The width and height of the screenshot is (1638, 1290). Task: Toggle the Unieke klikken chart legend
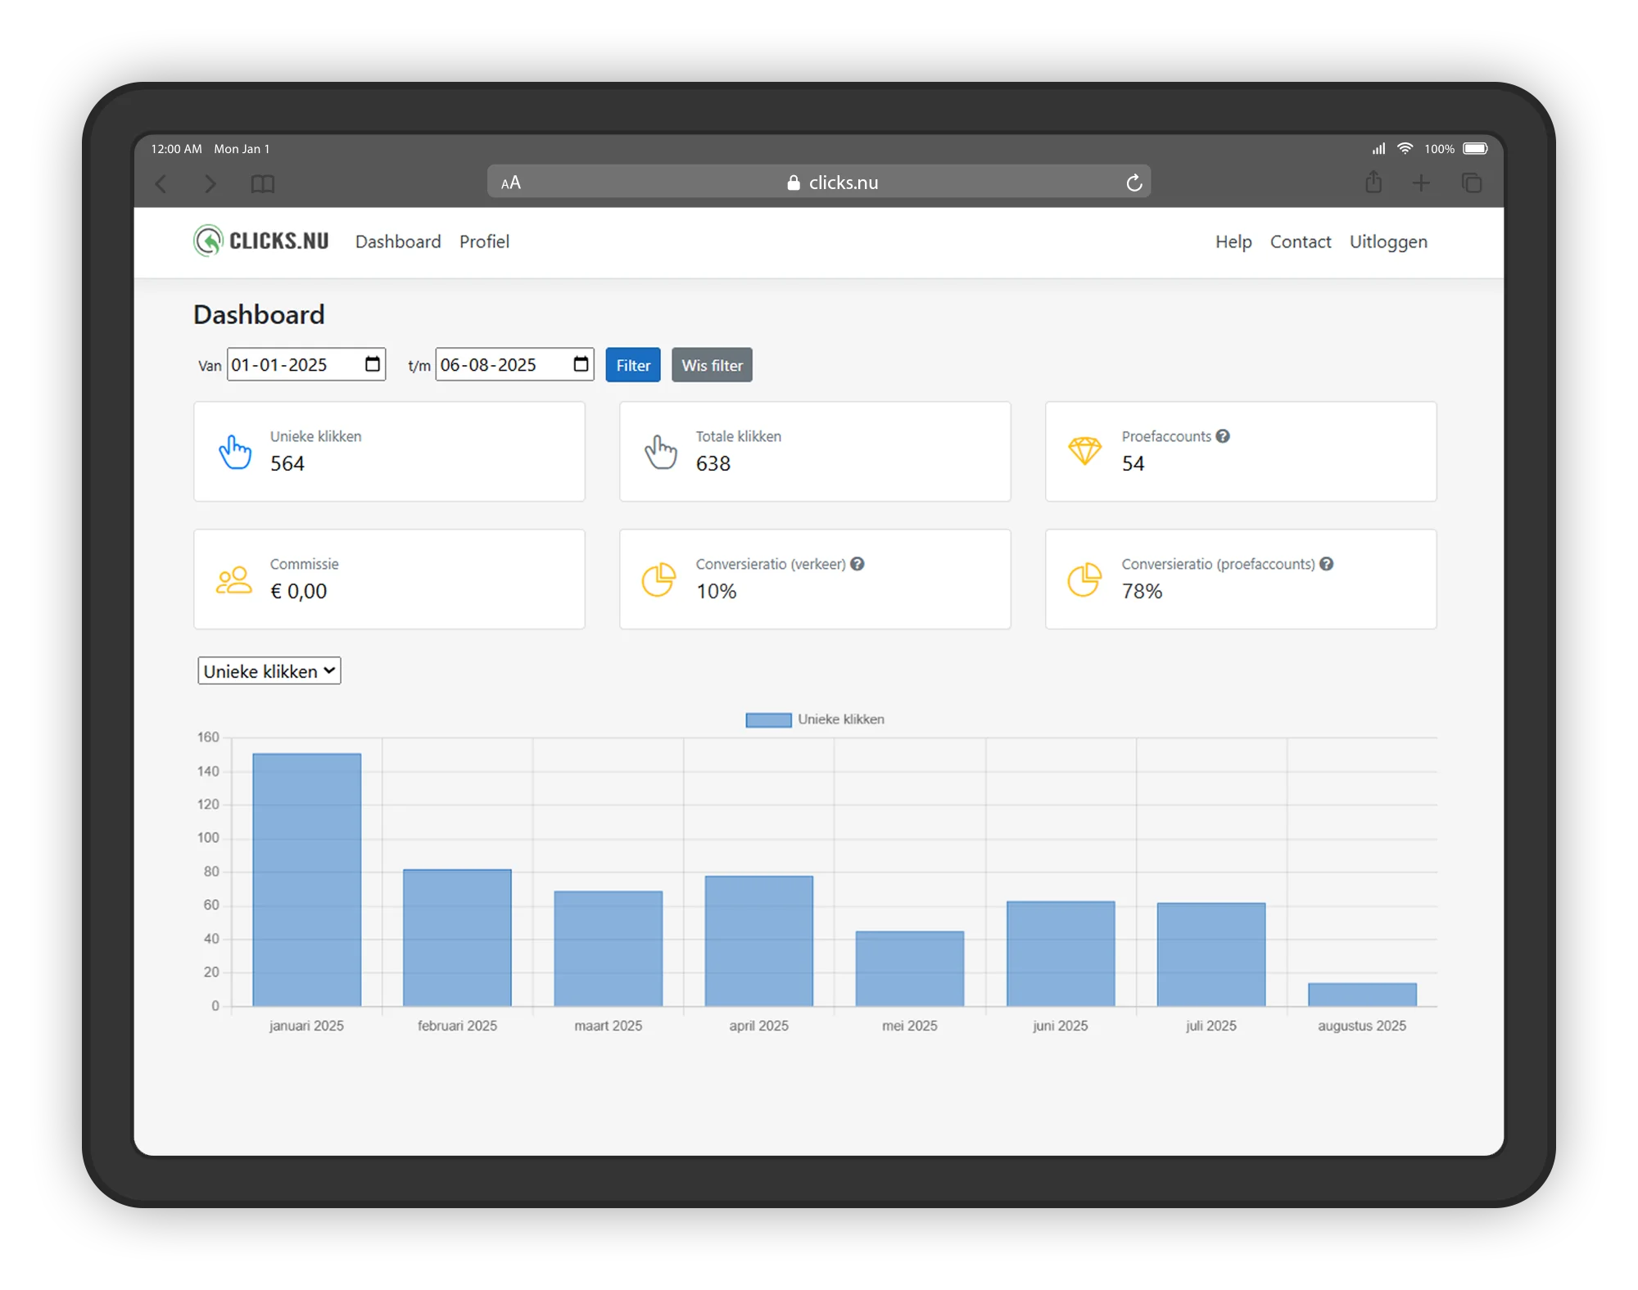(x=815, y=719)
